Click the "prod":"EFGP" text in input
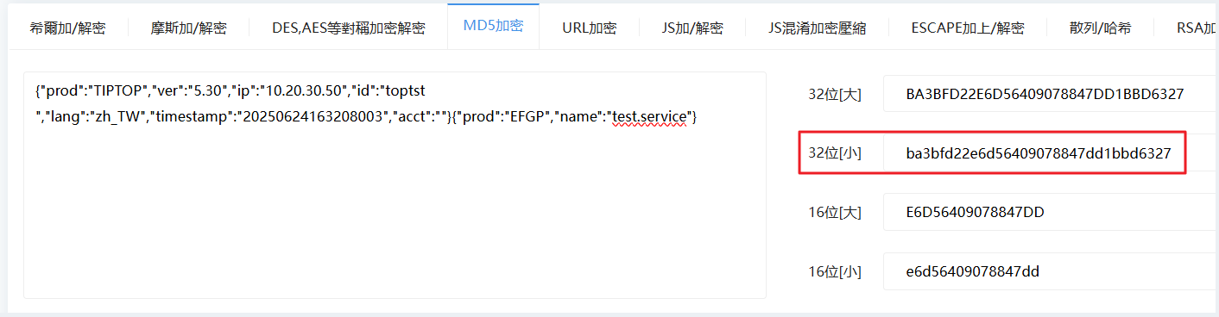The image size is (1219, 317). 503,116
